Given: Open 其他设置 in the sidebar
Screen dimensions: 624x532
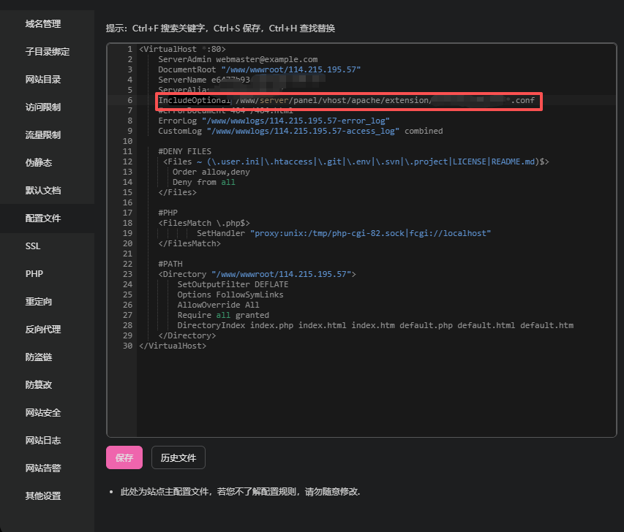Looking at the screenshot, I should coord(43,496).
